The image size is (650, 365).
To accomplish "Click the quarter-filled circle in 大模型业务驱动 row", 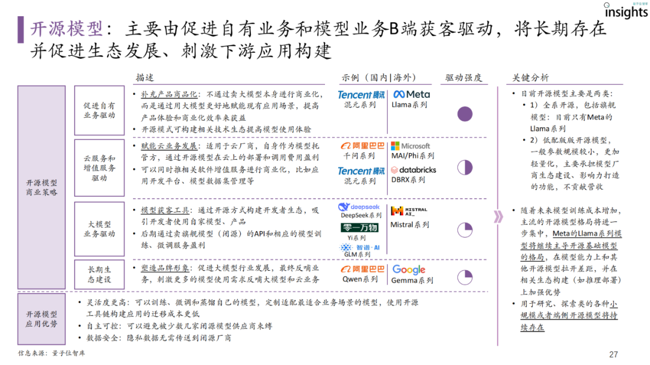I will point(465,230).
